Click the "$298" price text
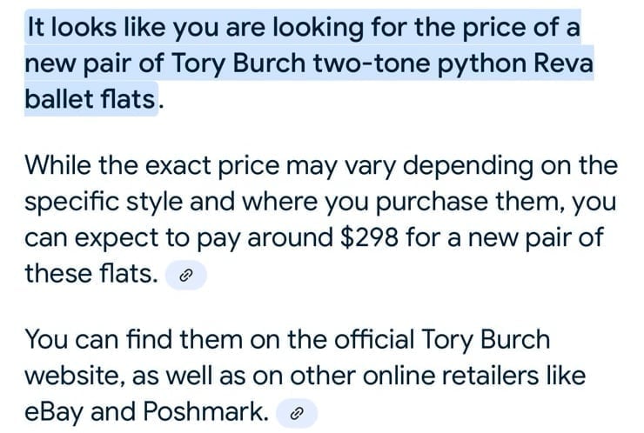The image size is (644, 433). point(369,237)
